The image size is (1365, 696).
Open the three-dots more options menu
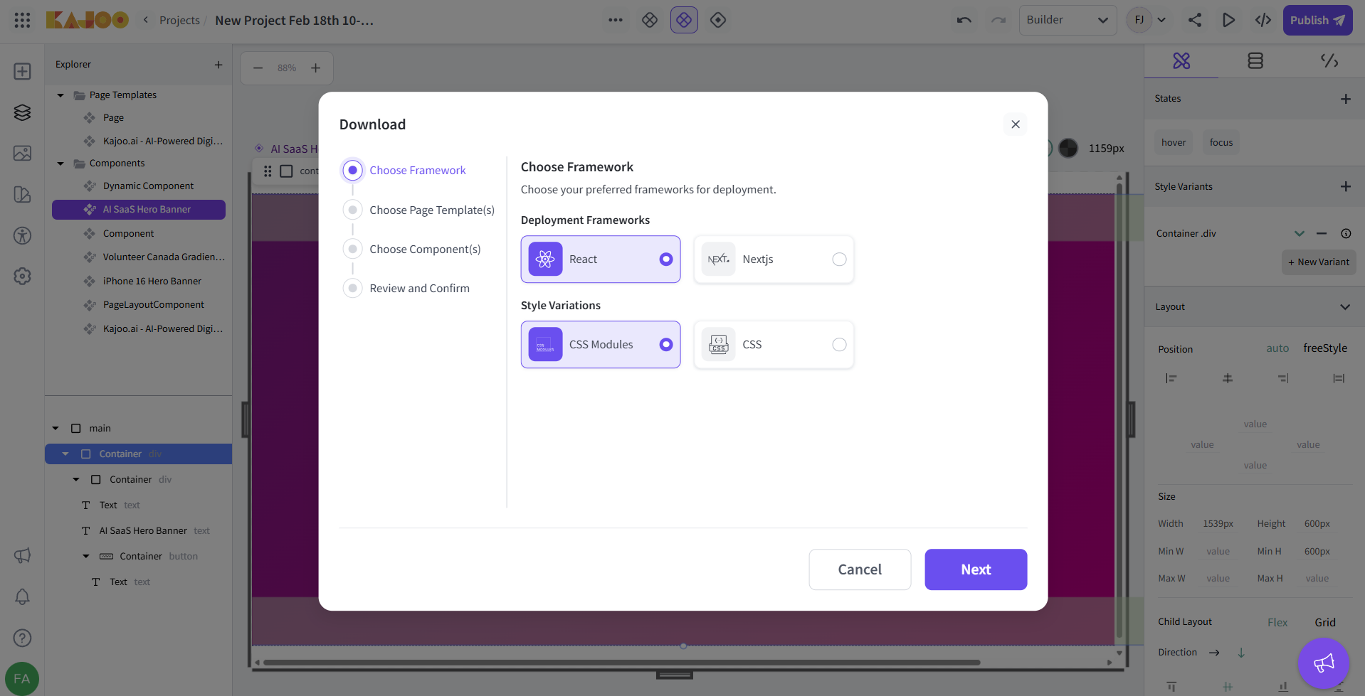pyautogui.click(x=616, y=20)
